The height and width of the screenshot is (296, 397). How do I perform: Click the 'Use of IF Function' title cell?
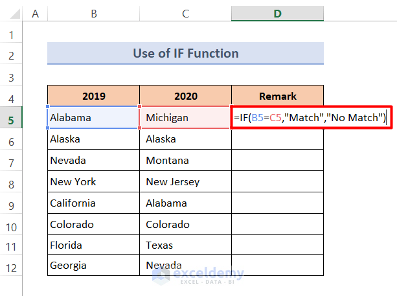[x=185, y=53]
